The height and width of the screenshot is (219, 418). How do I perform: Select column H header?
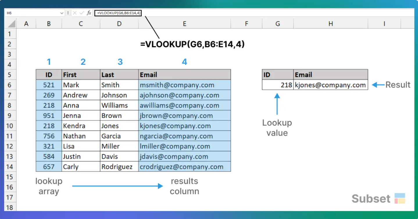(x=331, y=24)
